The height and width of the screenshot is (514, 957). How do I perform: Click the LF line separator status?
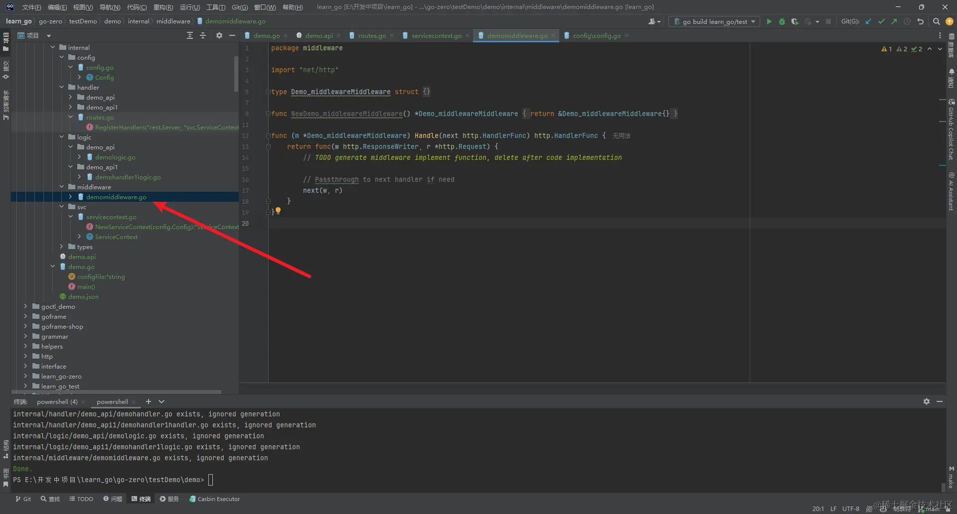[833, 509]
